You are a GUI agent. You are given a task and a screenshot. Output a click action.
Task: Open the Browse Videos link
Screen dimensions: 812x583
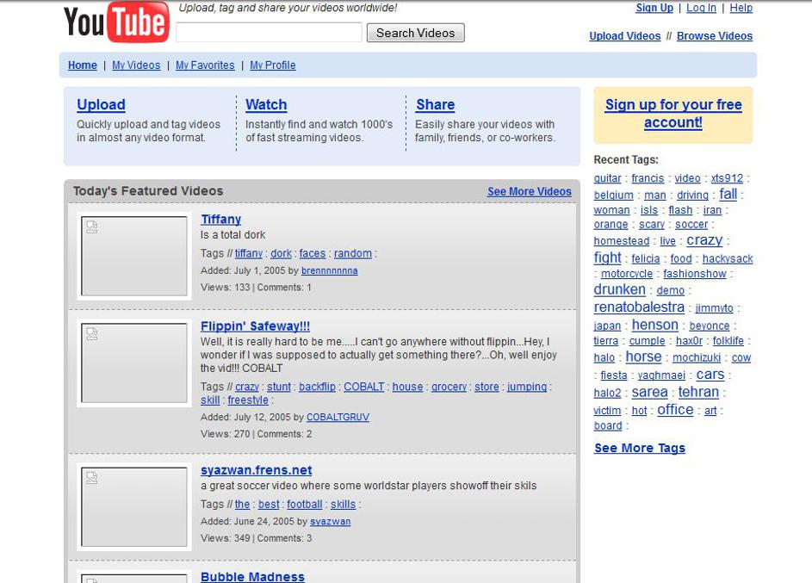tap(714, 36)
